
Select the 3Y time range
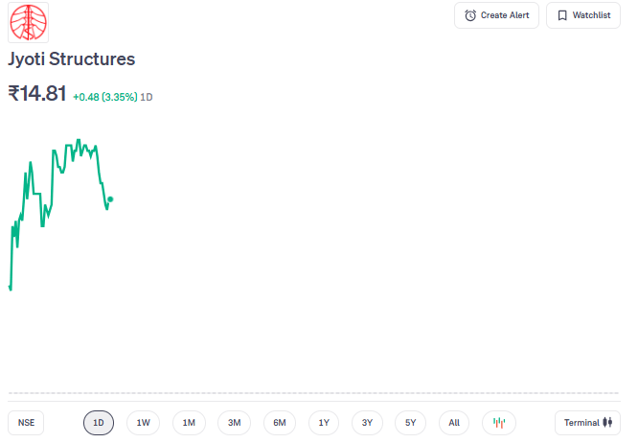tap(367, 423)
